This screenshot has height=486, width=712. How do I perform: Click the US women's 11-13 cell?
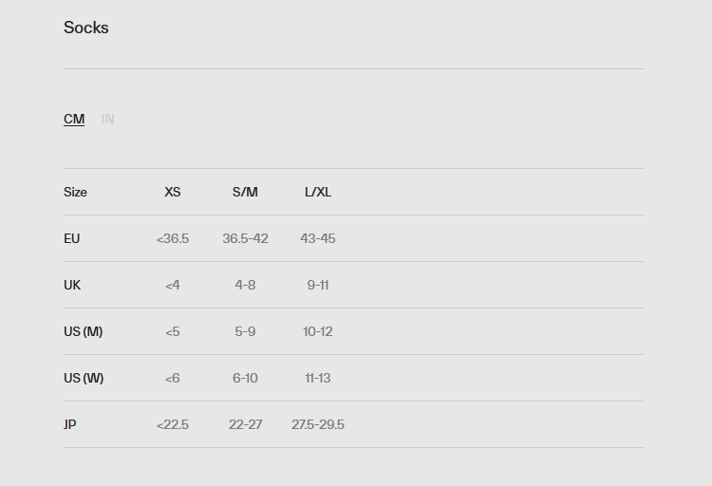coord(318,378)
